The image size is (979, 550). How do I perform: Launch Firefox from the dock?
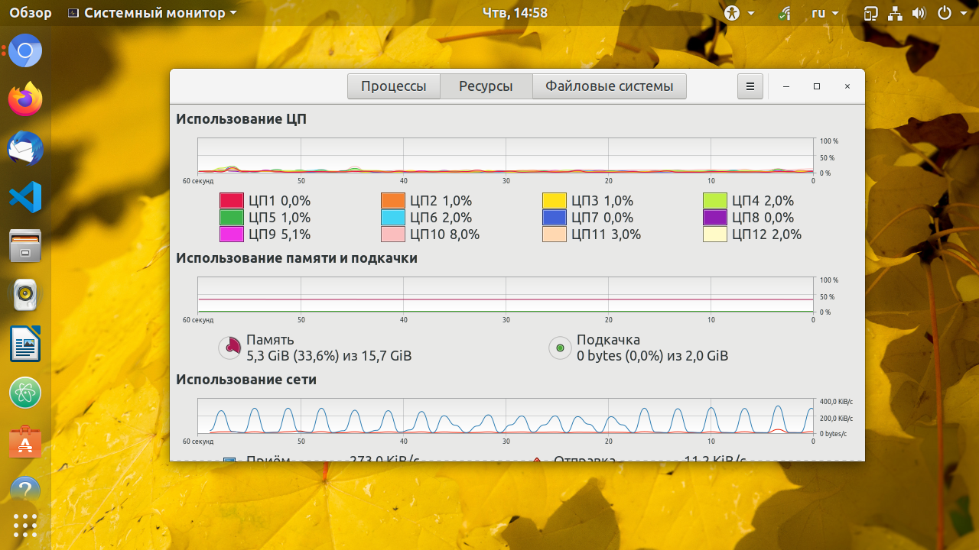[25, 99]
